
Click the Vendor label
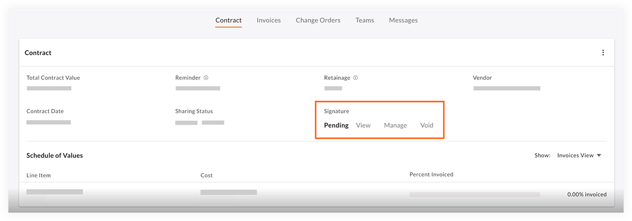click(482, 78)
